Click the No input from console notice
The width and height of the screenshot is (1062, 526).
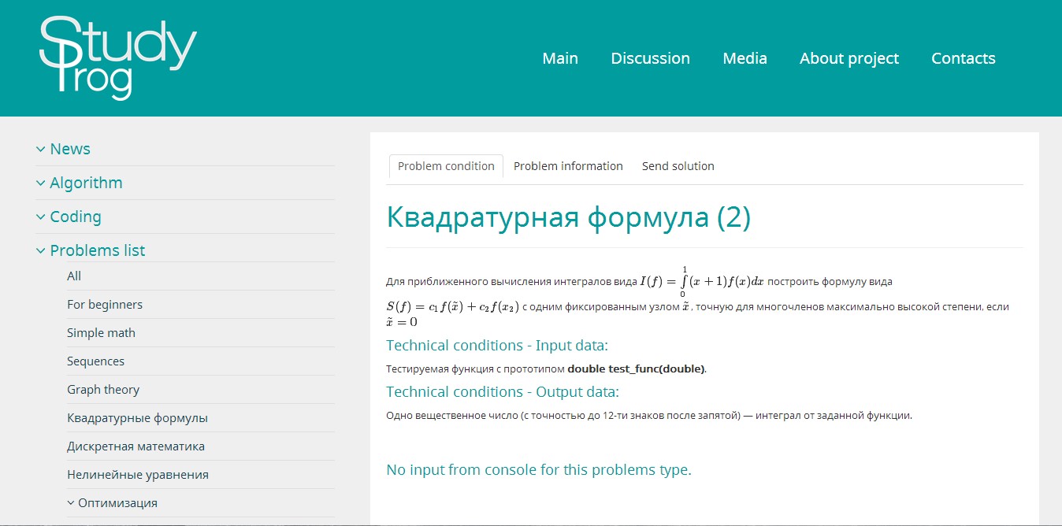(538, 470)
